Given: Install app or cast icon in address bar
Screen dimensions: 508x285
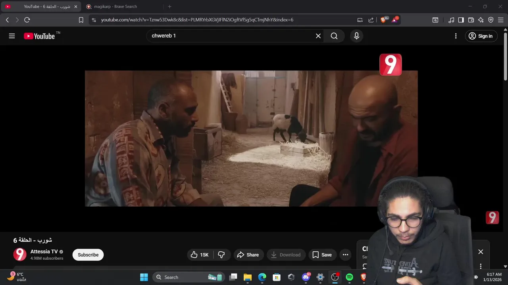Looking at the screenshot, I should click(360, 20).
